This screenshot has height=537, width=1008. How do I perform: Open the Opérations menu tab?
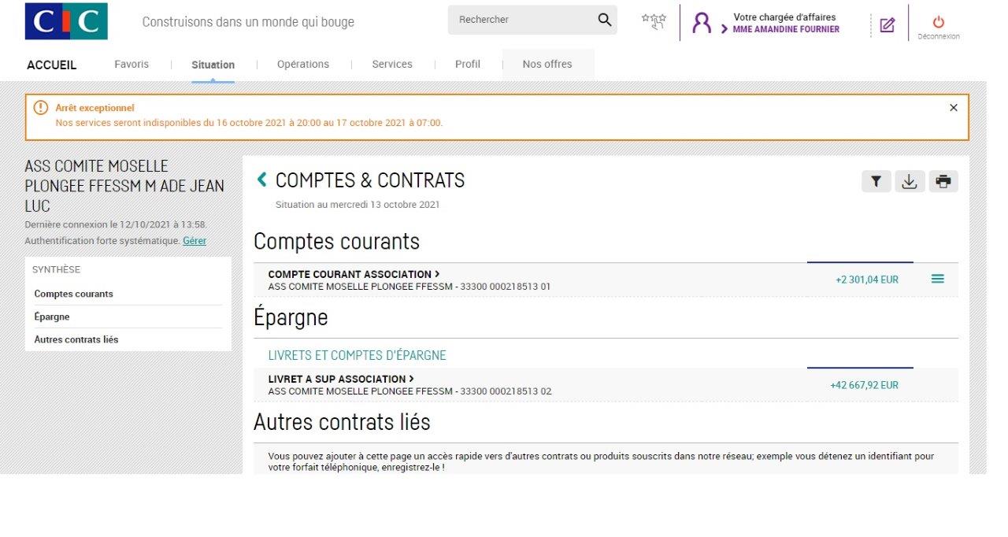(x=302, y=65)
